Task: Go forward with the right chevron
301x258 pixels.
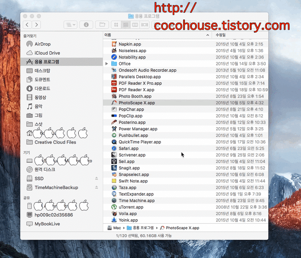Action: pyautogui.click(x=37, y=25)
